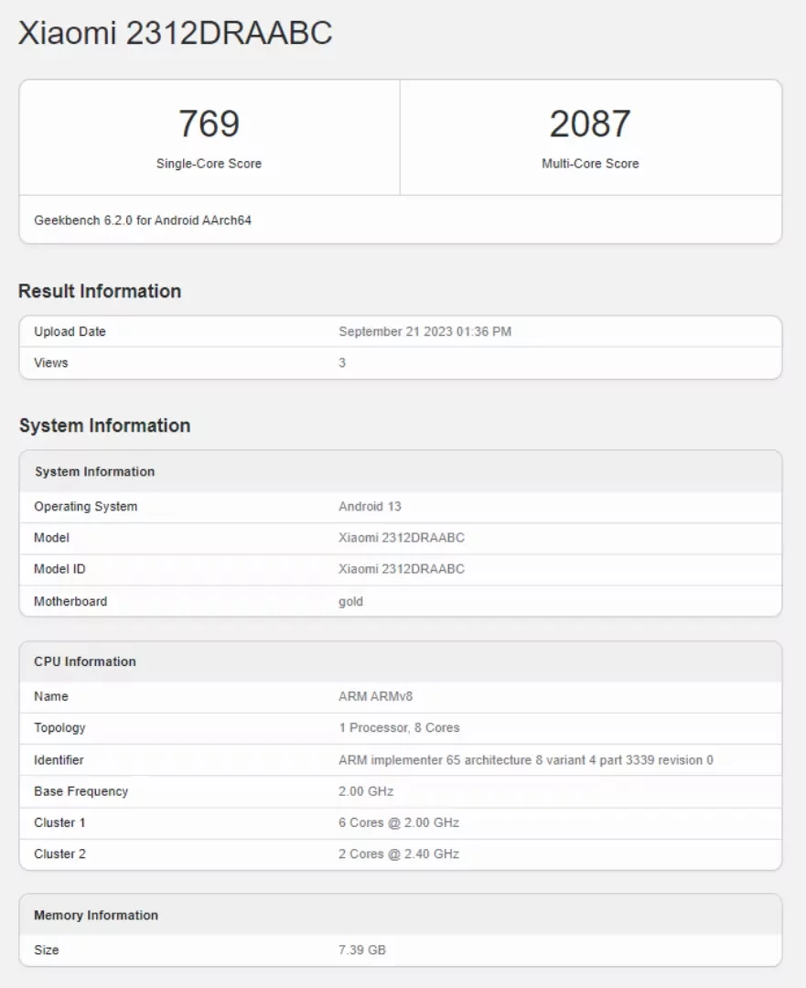Click the Motherboard value gold
Image resolution: width=806 pixels, height=988 pixels.
[x=350, y=601]
